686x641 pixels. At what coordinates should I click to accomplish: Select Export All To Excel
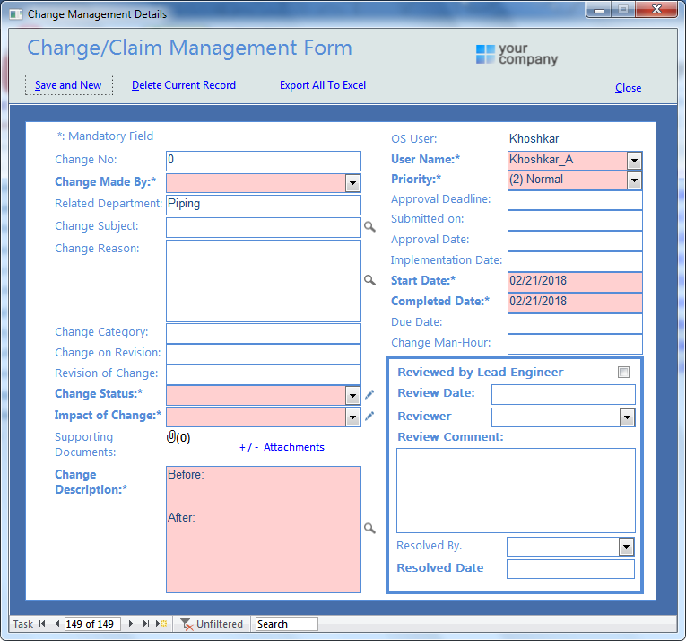[323, 85]
